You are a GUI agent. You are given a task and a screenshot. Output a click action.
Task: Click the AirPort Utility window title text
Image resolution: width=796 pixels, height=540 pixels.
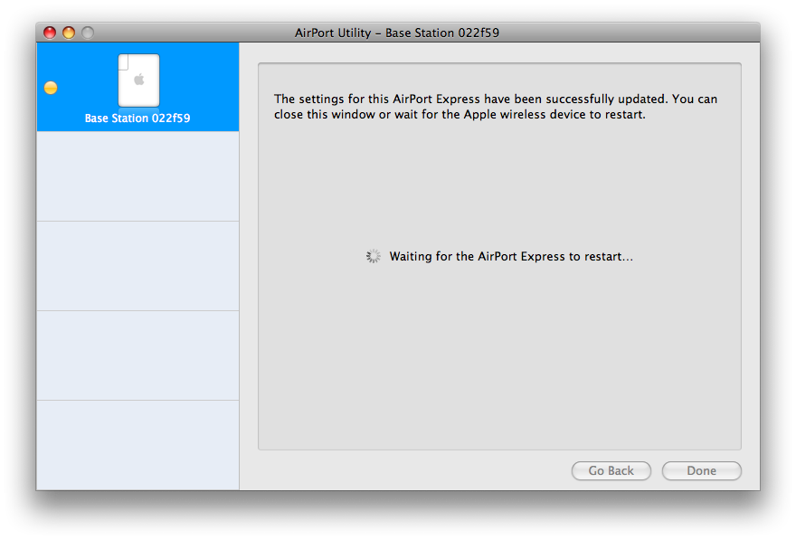397,33
